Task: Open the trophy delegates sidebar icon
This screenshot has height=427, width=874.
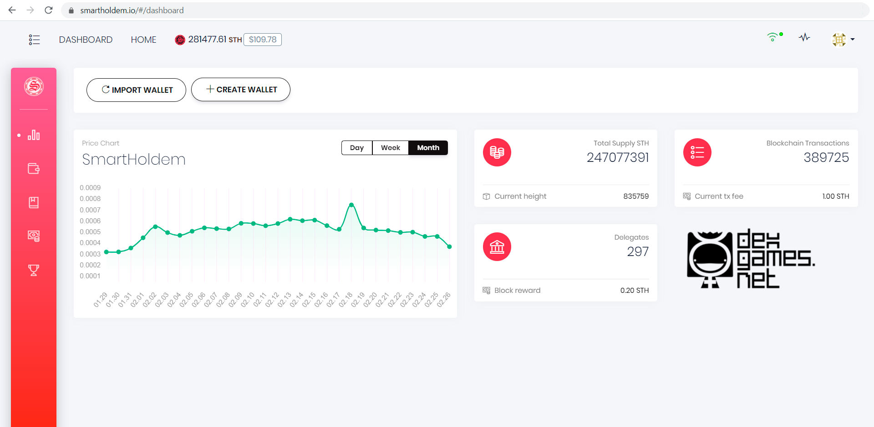Action: [34, 270]
